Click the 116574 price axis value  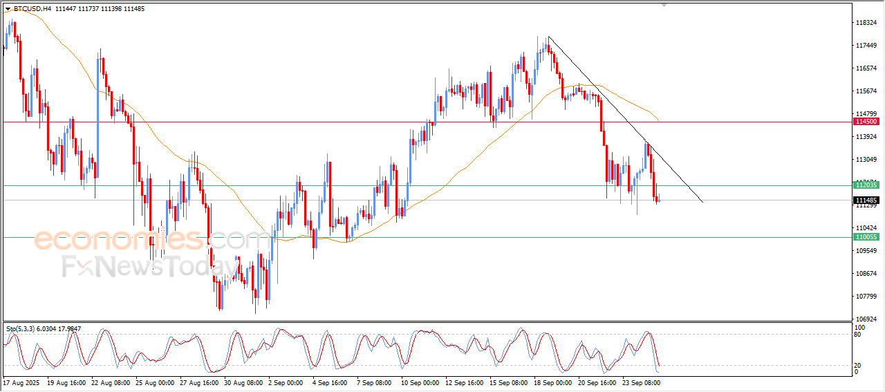866,68
